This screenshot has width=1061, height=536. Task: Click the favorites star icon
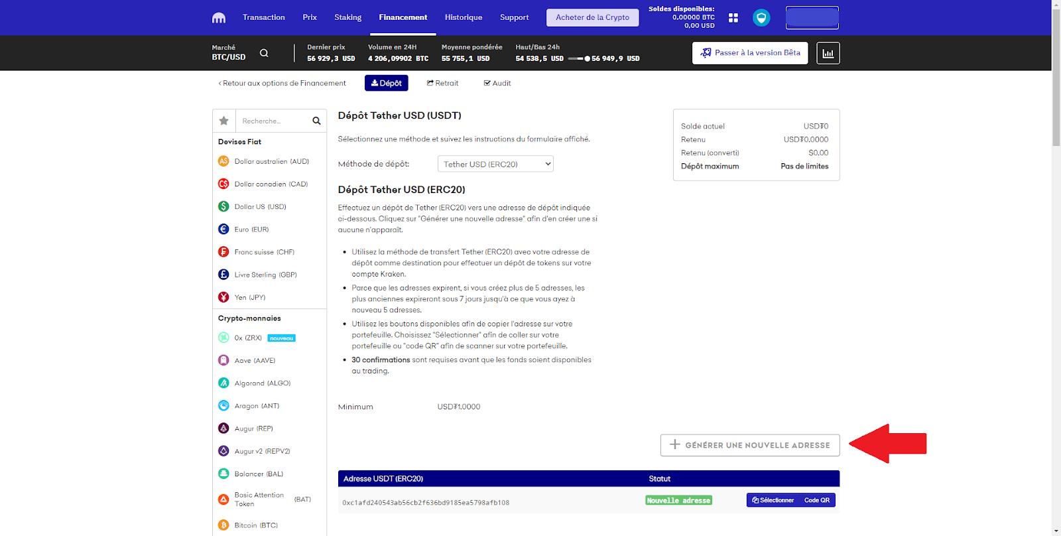pos(224,121)
